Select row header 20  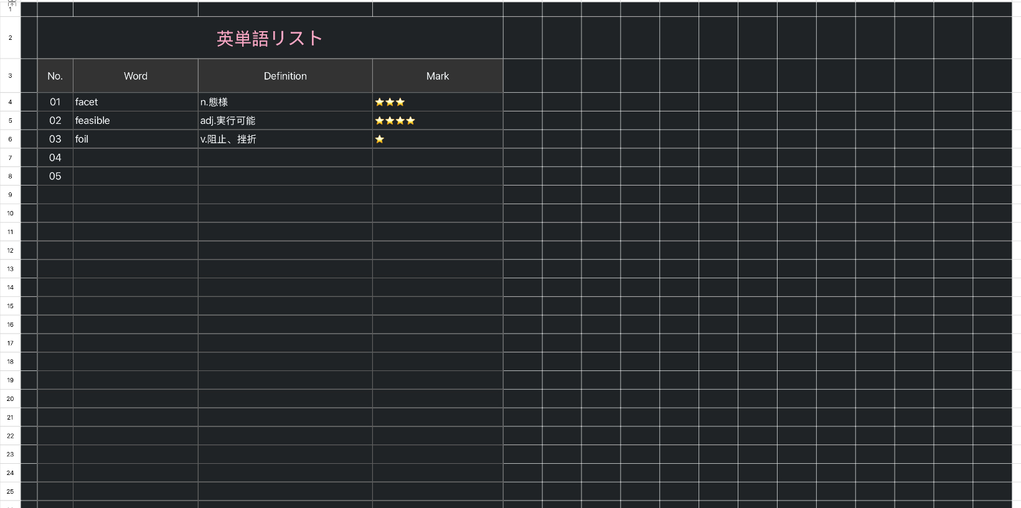point(10,399)
